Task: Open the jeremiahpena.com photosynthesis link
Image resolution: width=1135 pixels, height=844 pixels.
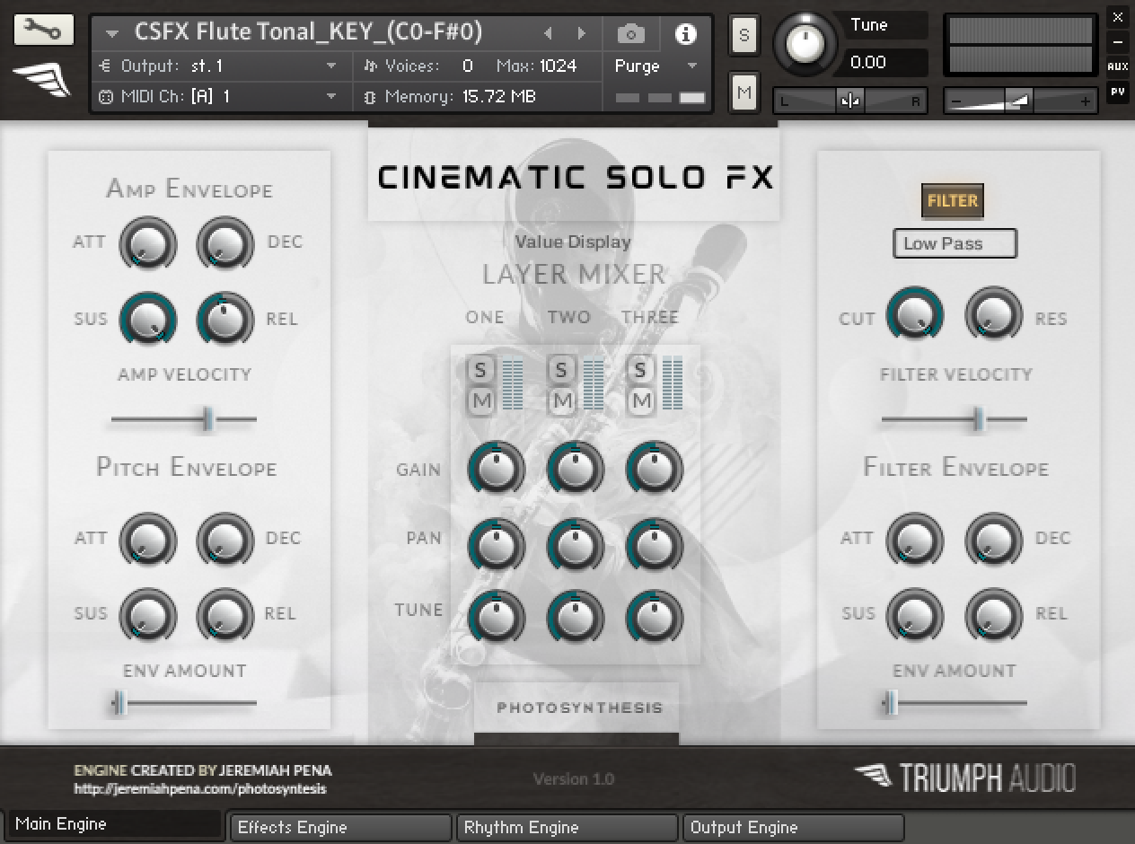Action: pyautogui.click(x=200, y=789)
